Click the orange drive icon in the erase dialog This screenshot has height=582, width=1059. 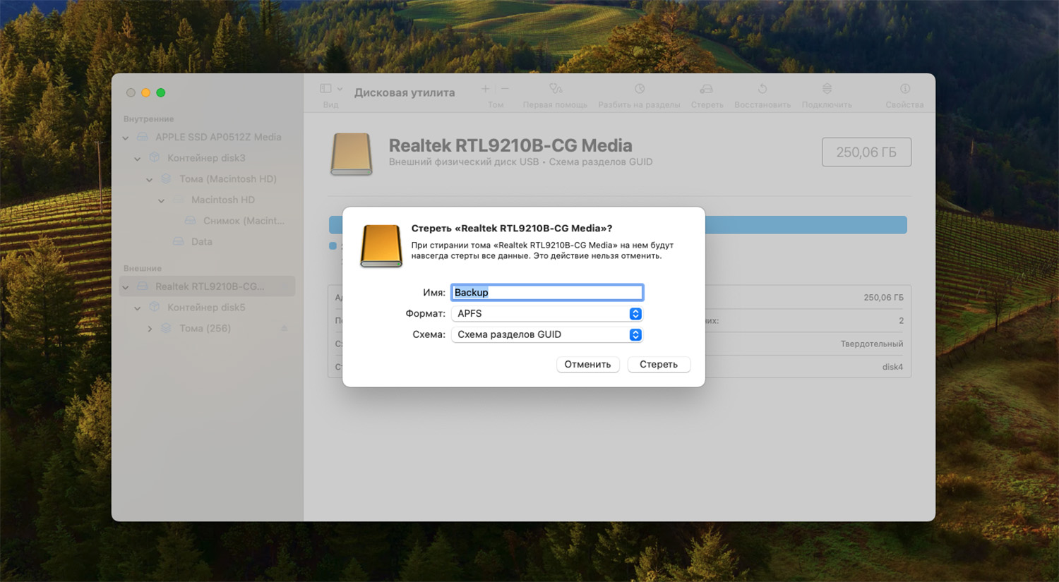pyautogui.click(x=381, y=246)
